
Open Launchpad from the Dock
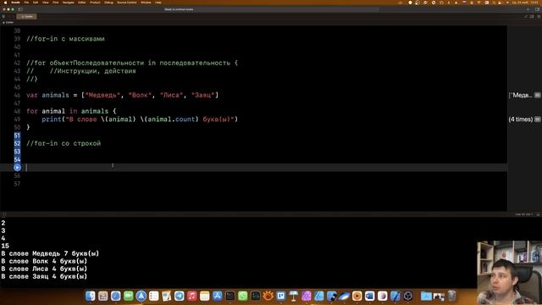pos(103,296)
